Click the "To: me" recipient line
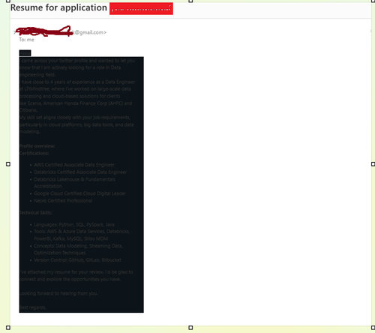 [x=26, y=40]
